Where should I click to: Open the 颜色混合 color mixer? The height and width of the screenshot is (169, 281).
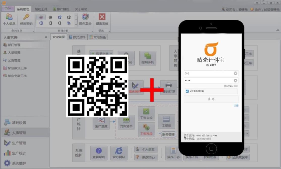85,19
